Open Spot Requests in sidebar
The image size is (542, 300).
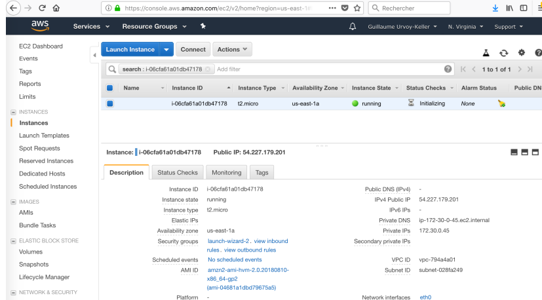point(39,148)
